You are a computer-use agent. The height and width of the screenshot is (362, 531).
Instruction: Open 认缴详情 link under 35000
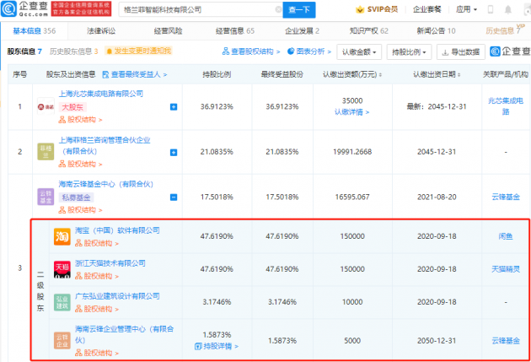click(x=351, y=112)
